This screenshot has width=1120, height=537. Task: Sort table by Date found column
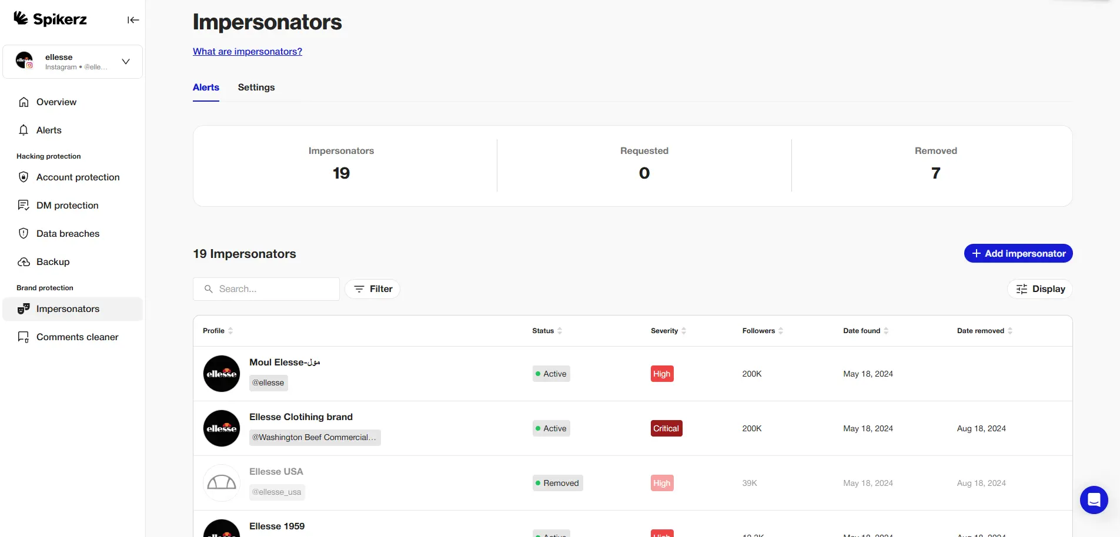coord(866,331)
